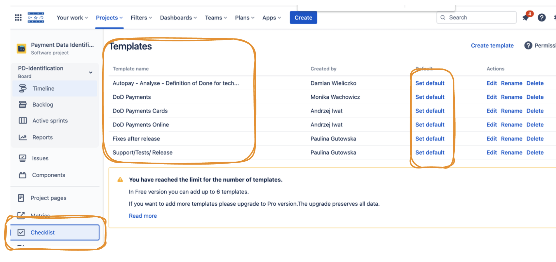Open the Your work dropdown
The width and height of the screenshot is (556, 262).
coord(72,18)
